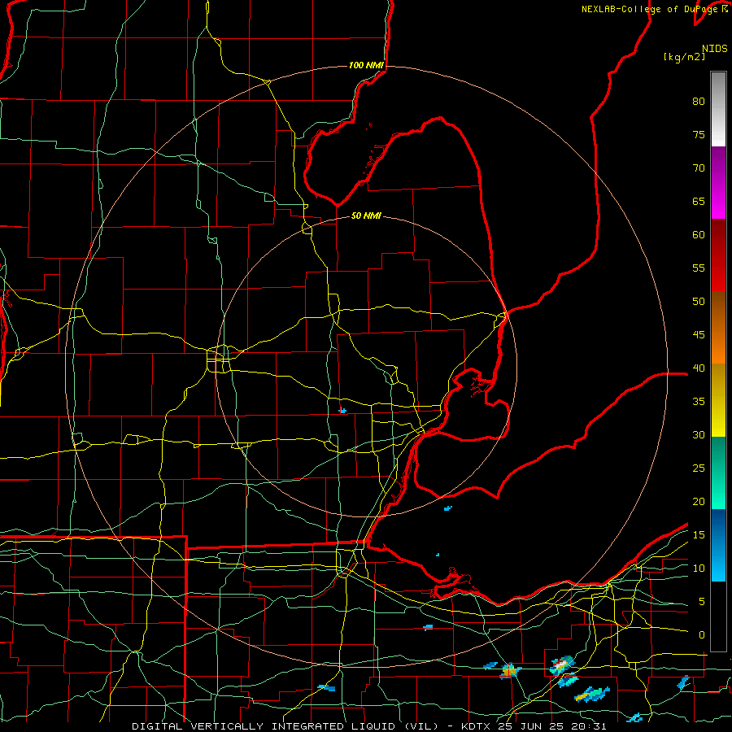732x732 pixels.
Task: Click the 15 value on the VIL scale
Action: (699, 535)
